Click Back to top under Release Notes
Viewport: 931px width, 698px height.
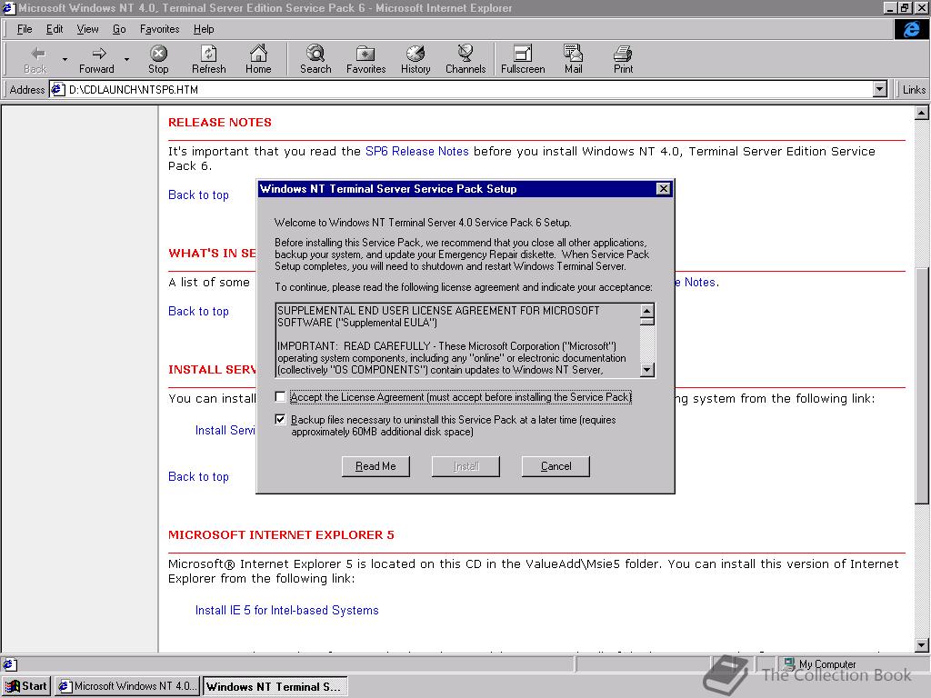(198, 194)
